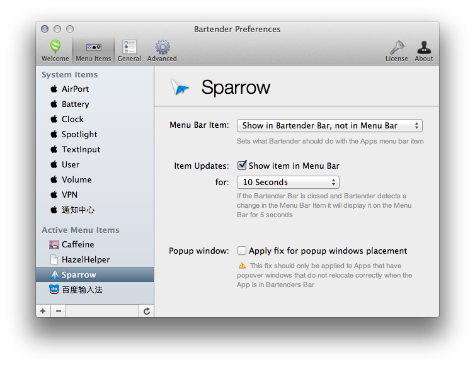Switch to the Menu Items tab

[x=93, y=50]
